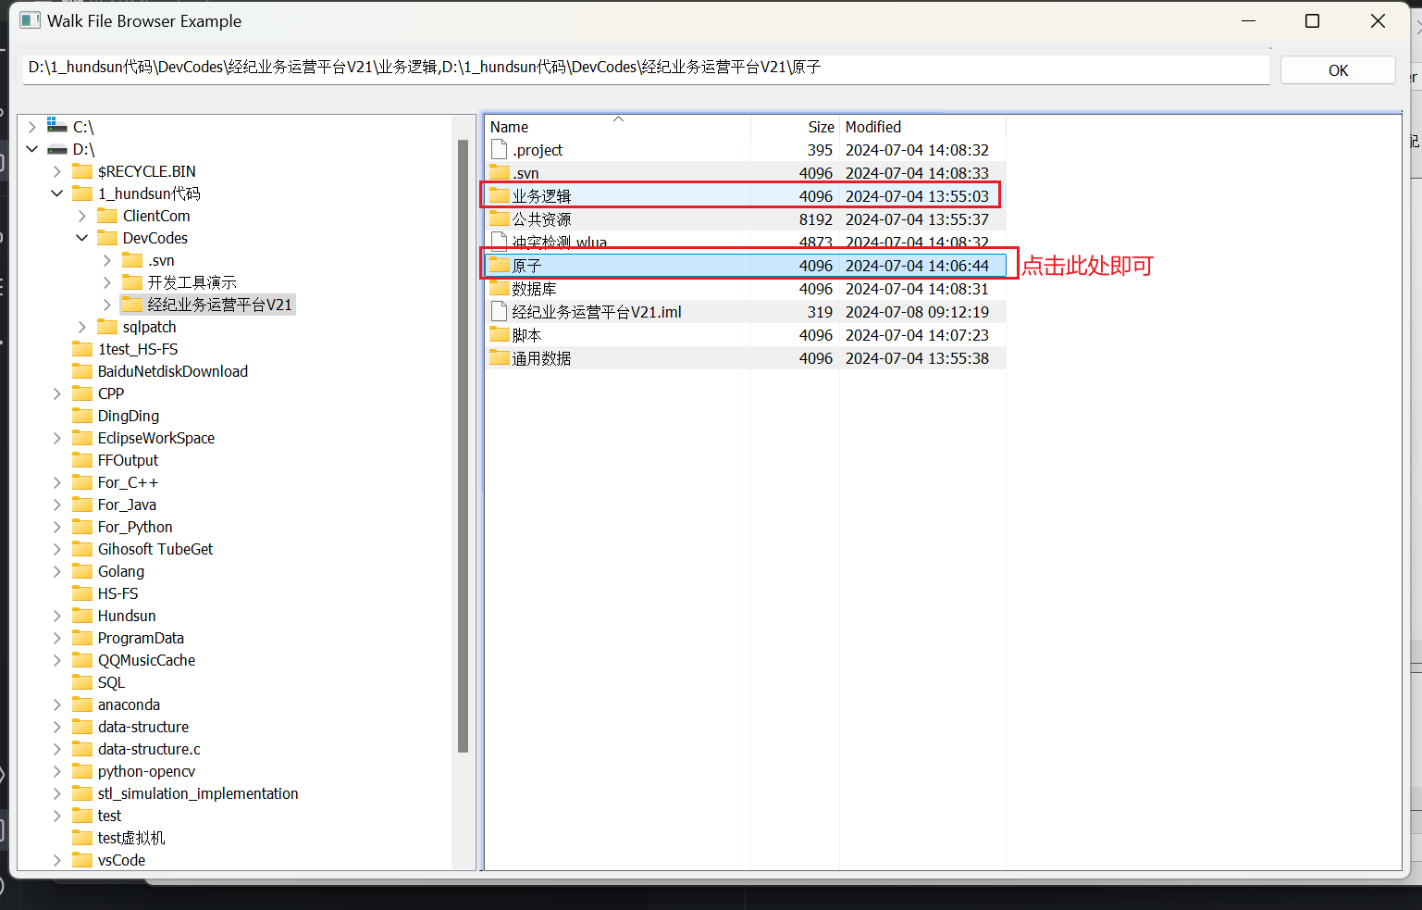Click the $RECYCLE.BIN folder icon

click(82, 171)
